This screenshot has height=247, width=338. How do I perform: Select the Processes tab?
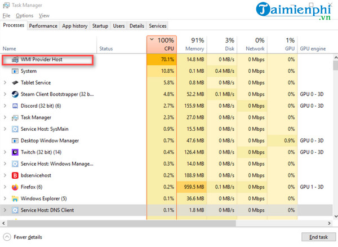14,25
